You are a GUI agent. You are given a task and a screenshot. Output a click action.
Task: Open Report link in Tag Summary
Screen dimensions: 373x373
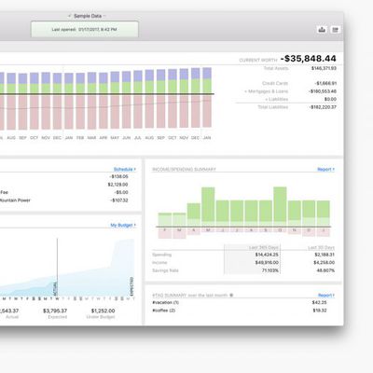(326, 295)
